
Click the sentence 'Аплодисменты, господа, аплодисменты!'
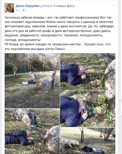[x=54, y=37]
